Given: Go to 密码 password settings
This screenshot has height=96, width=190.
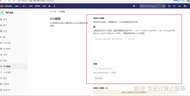Looking at the screenshot, I should (x=5, y=55).
